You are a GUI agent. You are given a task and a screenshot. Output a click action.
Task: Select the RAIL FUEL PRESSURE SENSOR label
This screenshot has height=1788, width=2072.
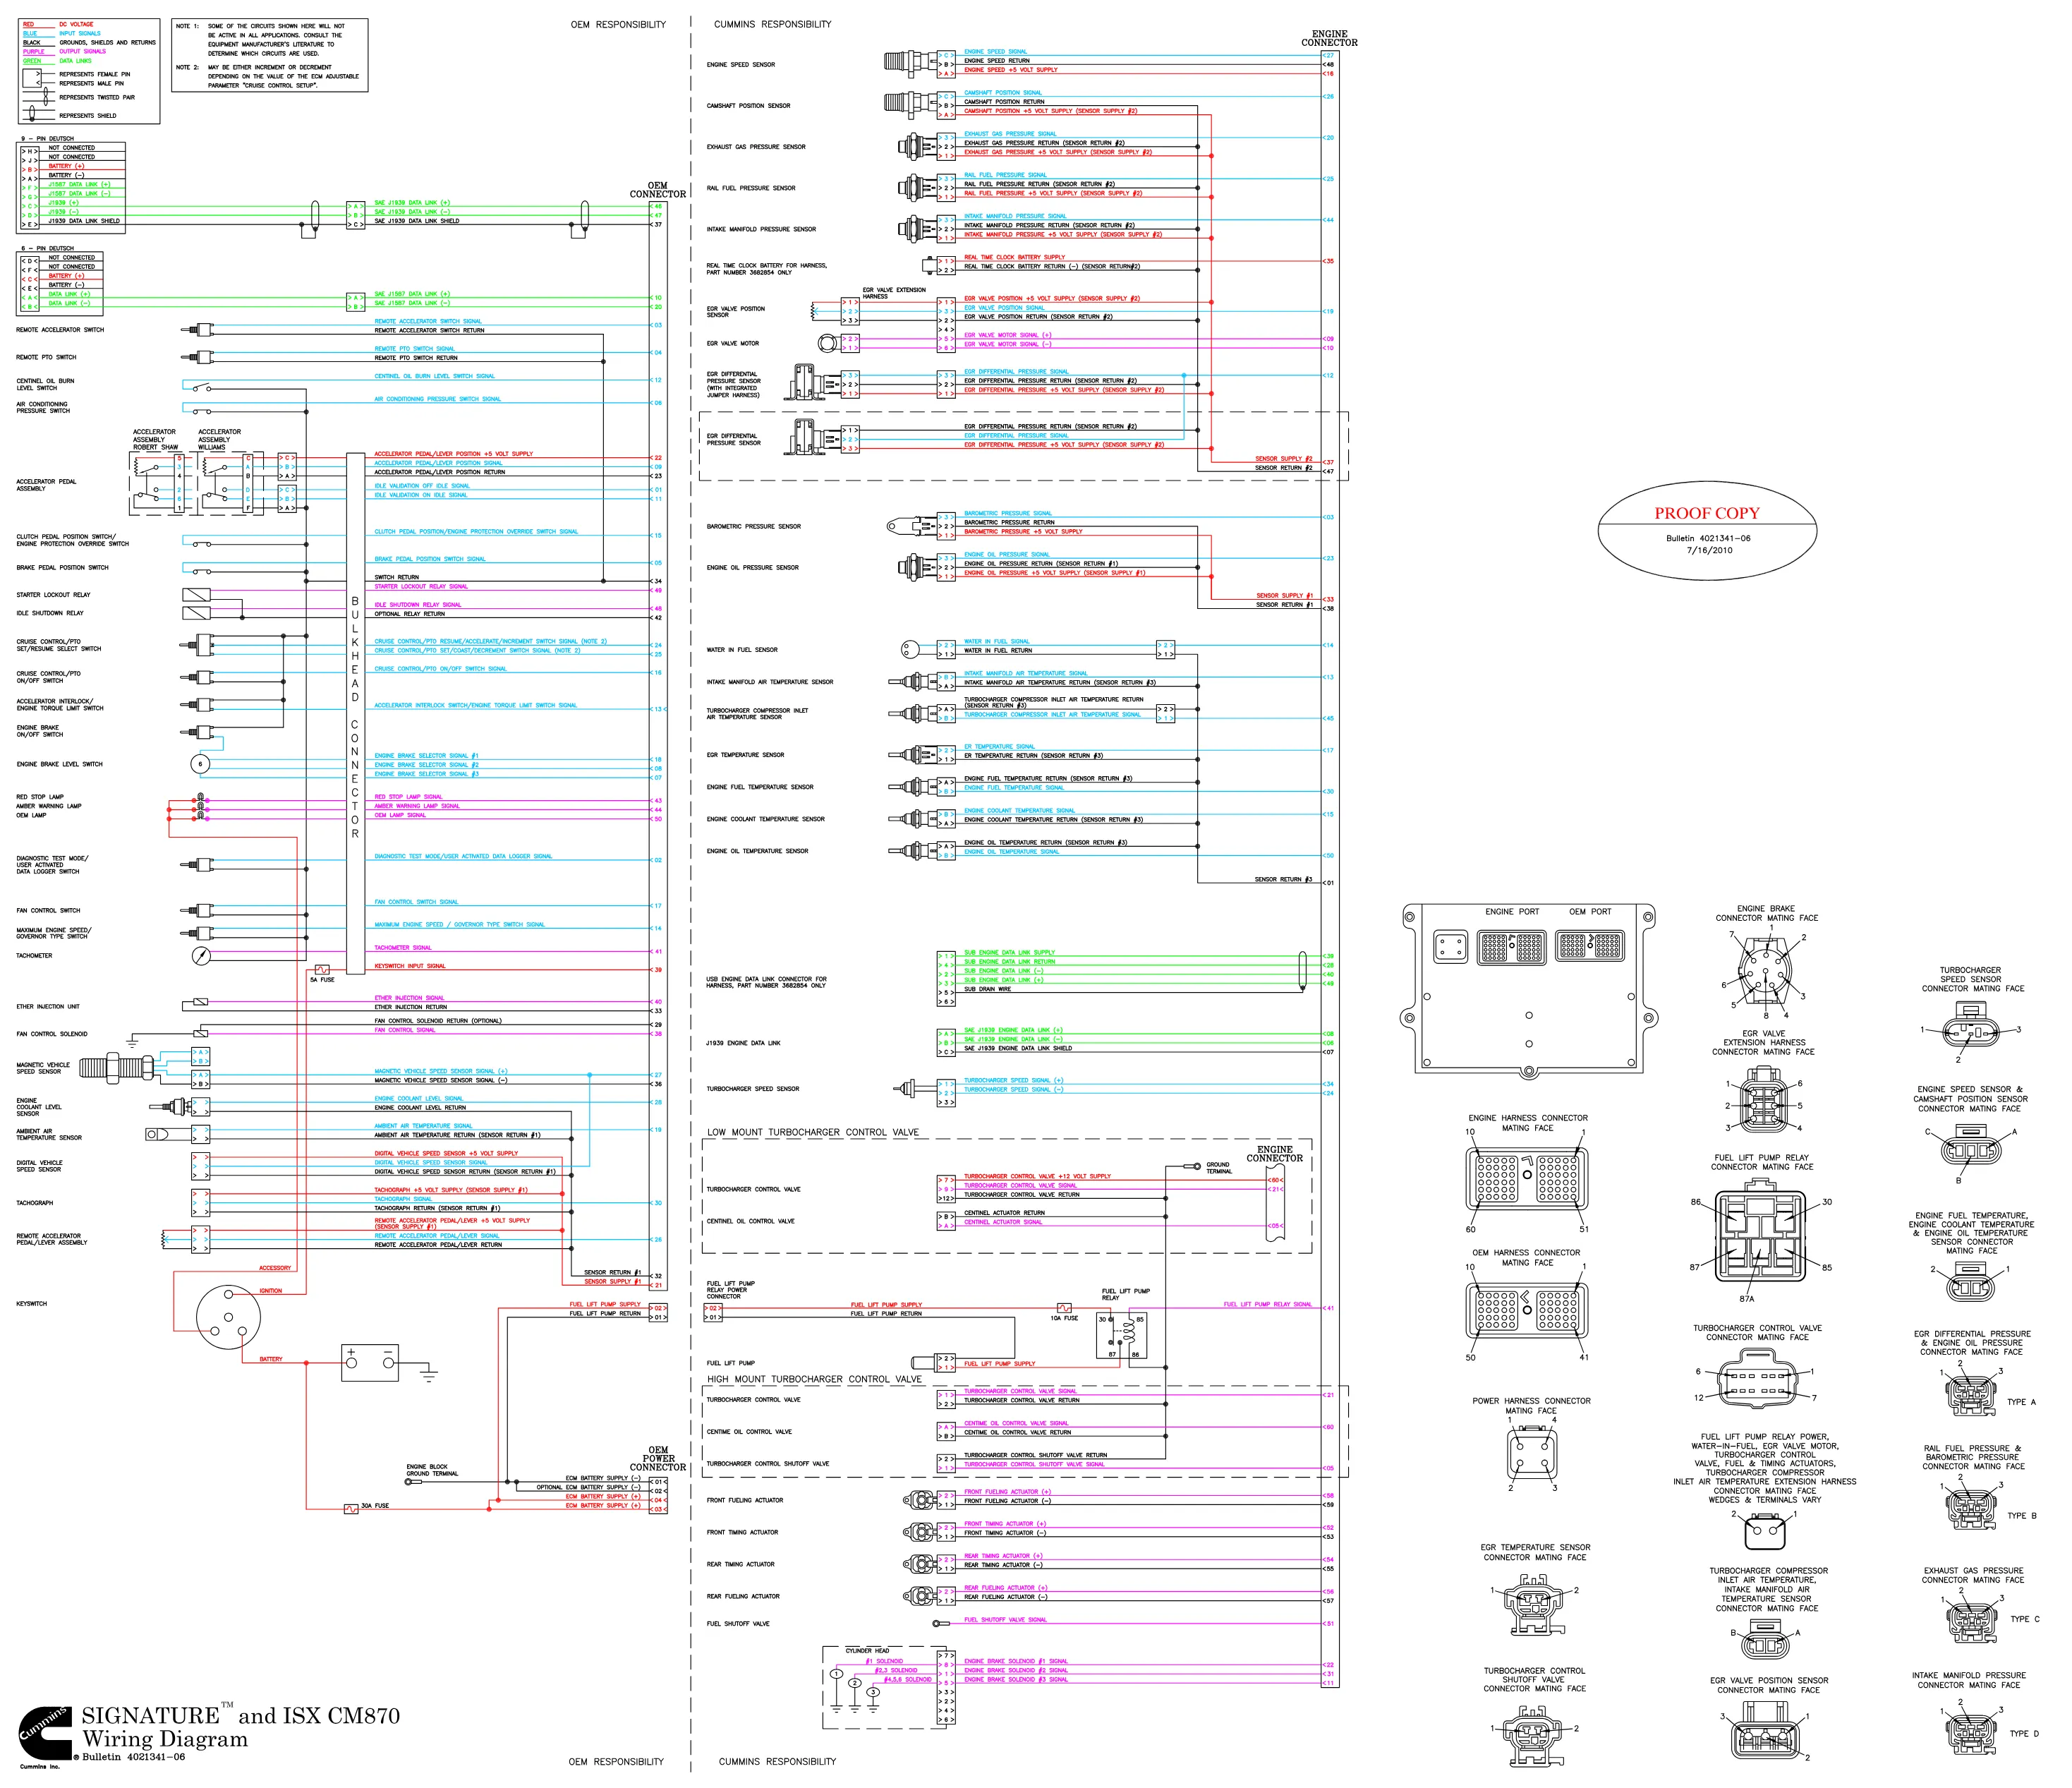(x=751, y=188)
